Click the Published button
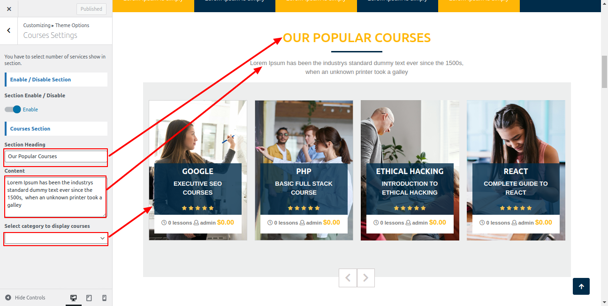 (91, 9)
